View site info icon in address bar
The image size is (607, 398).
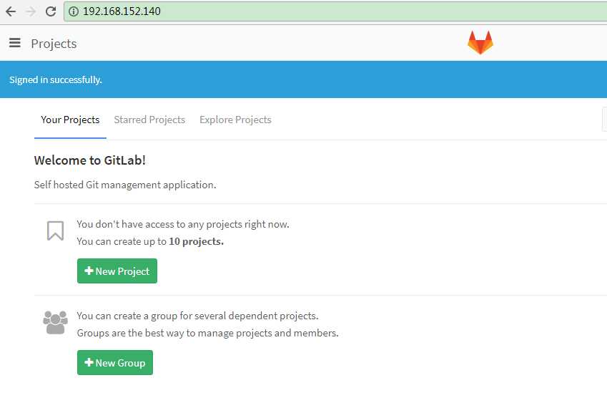[73, 11]
